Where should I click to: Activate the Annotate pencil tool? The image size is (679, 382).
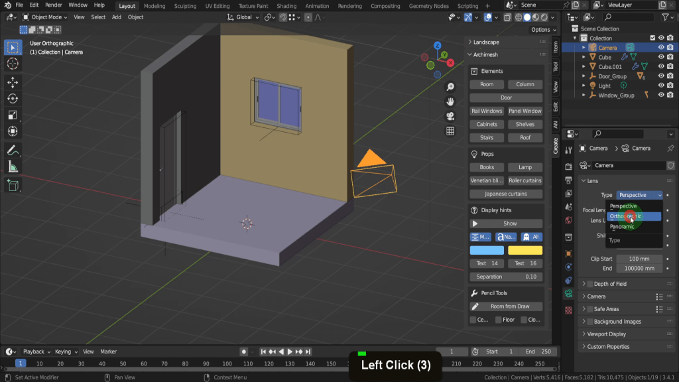13,150
